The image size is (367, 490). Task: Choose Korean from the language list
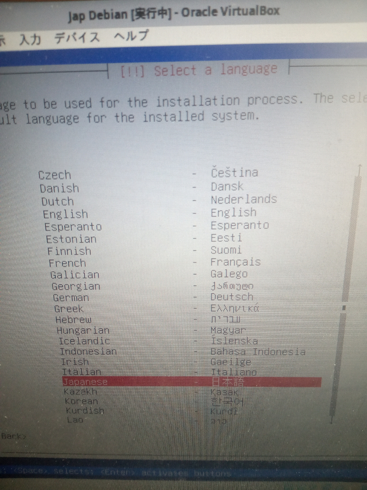pos(81,401)
